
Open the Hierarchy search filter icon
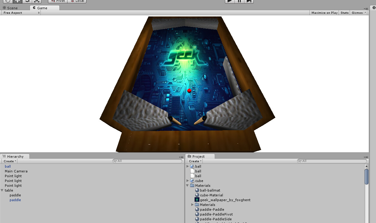coord(115,161)
